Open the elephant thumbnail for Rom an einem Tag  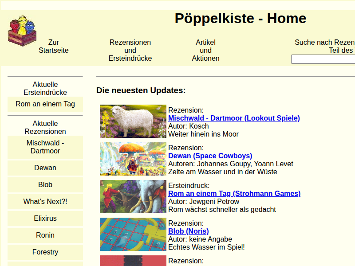(133, 196)
